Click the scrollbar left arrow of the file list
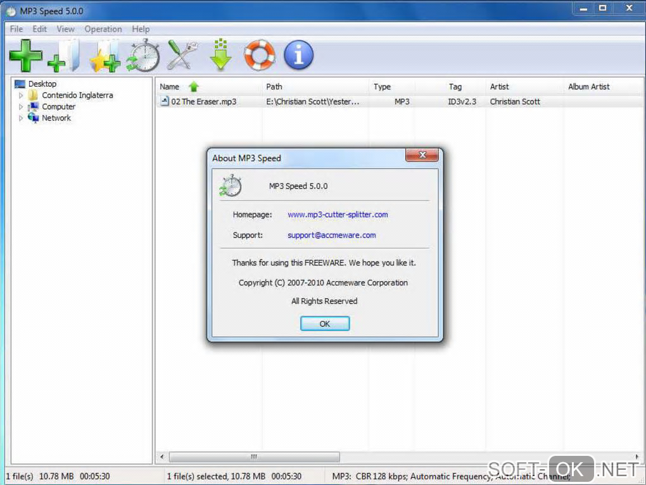Image resolution: width=646 pixels, height=485 pixels. pos(162,457)
